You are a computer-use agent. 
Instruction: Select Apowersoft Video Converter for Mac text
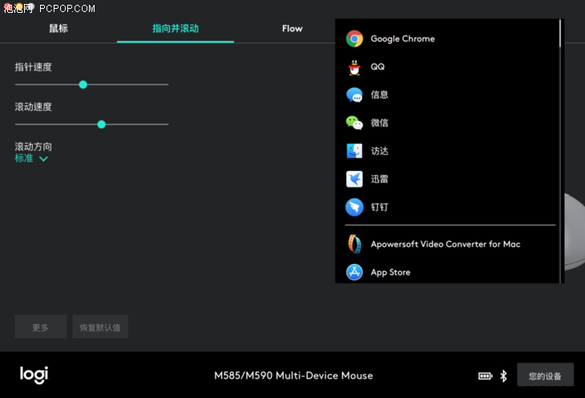[446, 244]
